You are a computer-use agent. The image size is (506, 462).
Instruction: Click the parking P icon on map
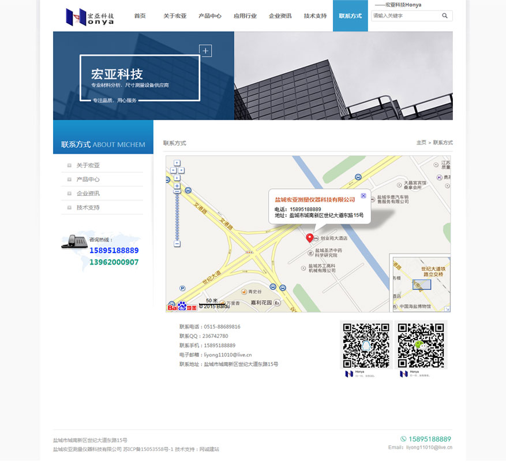pyautogui.click(x=182, y=288)
